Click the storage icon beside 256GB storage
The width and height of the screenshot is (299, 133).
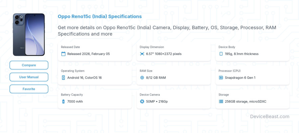221,101
